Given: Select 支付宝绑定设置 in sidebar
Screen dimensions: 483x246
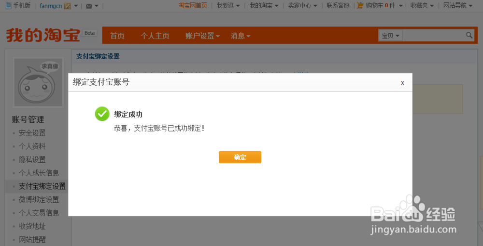Looking at the screenshot, I should click(x=42, y=186).
